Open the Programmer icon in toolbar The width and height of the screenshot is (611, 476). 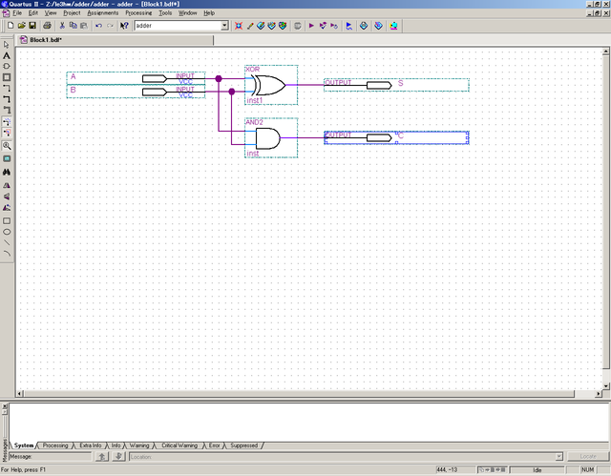click(x=378, y=26)
